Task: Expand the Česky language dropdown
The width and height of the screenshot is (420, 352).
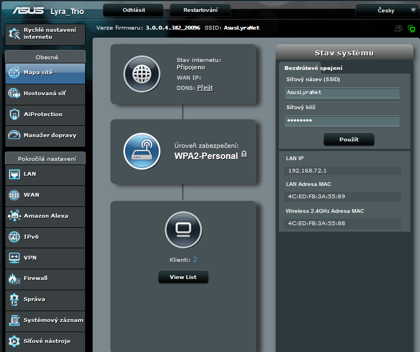Action: coord(387,10)
